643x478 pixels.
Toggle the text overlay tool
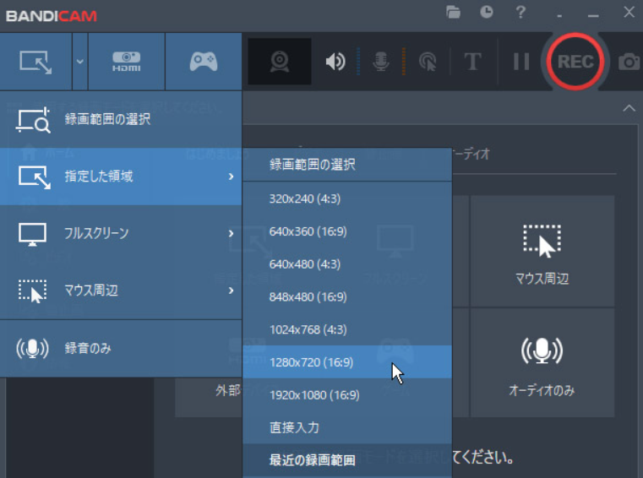472,62
